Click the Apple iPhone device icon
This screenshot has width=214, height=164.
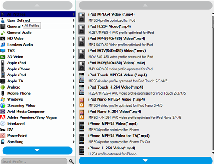tap(3, 69)
